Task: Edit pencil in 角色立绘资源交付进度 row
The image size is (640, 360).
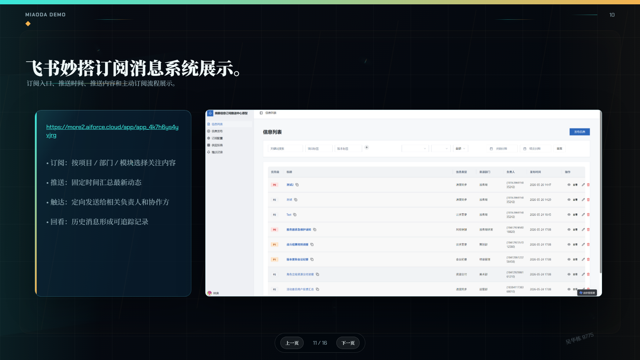Action: point(583,274)
